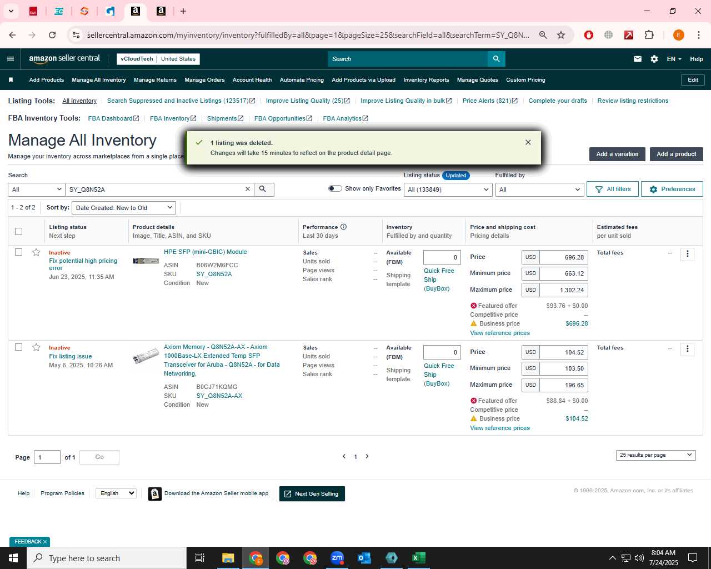Dismiss the listing deleted notification
The image size is (711, 569).
click(x=528, y=142)
